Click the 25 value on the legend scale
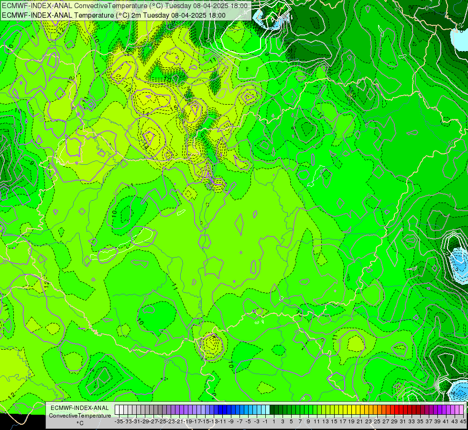Image resolution: width=468 pixels, height=430 pixels. [x=377, y=422]
